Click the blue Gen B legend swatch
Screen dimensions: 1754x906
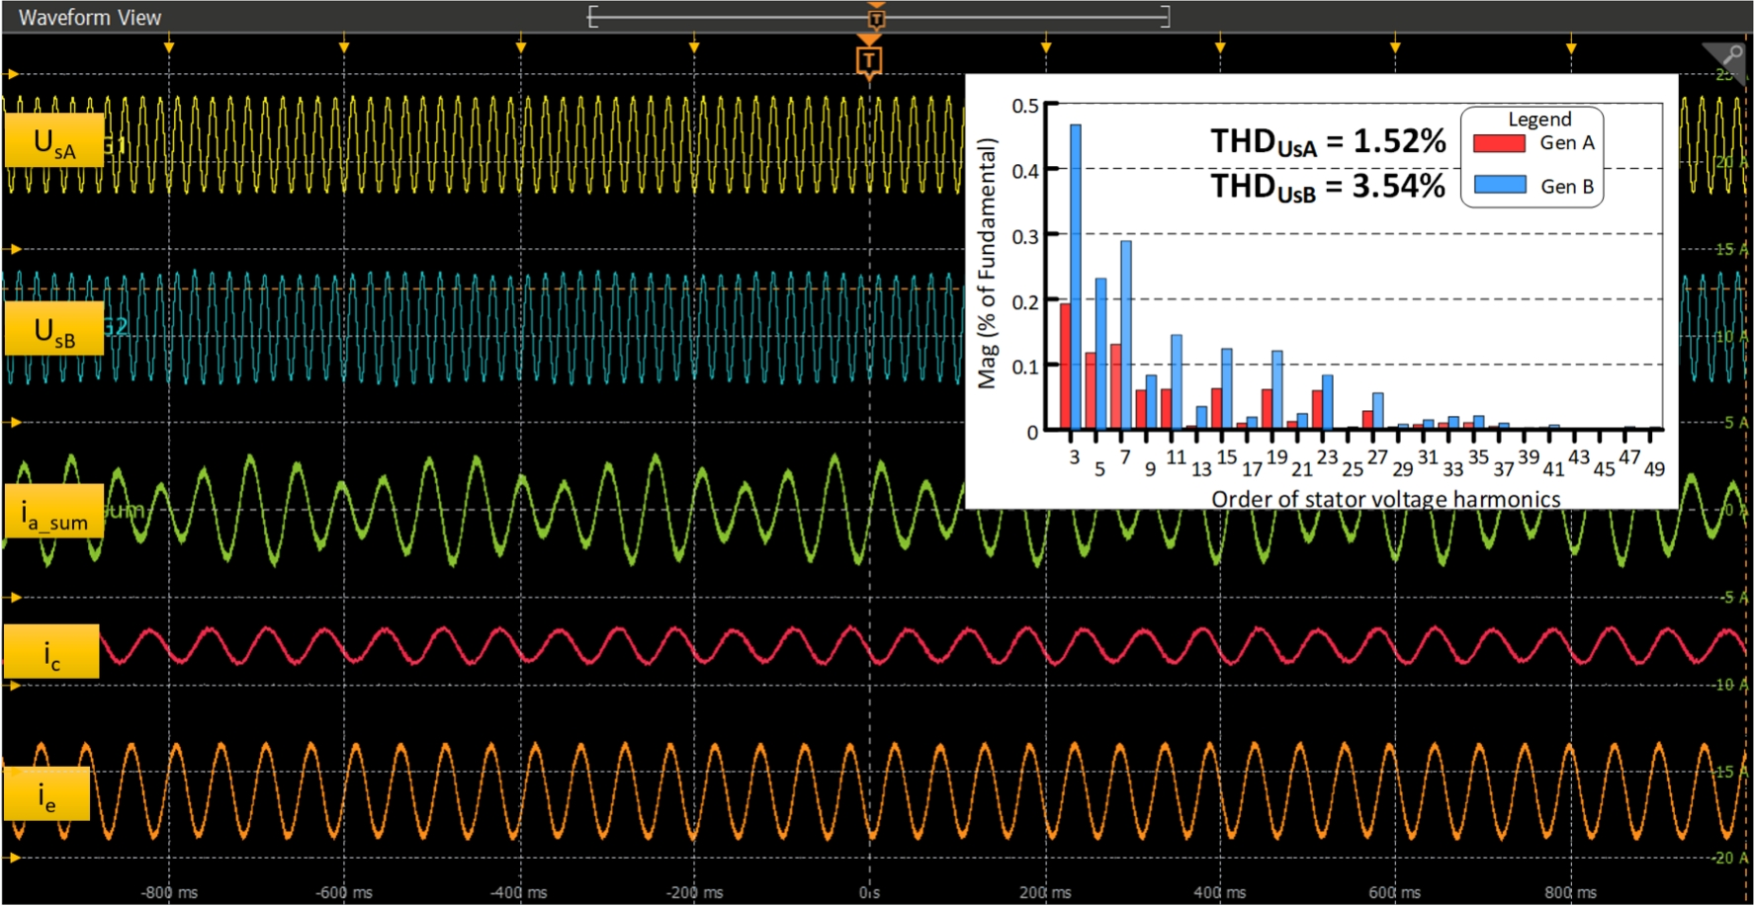[1499, 186]
